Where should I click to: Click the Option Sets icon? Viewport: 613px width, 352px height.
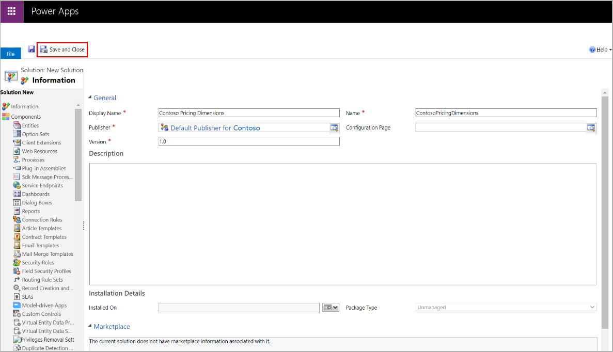17,134
